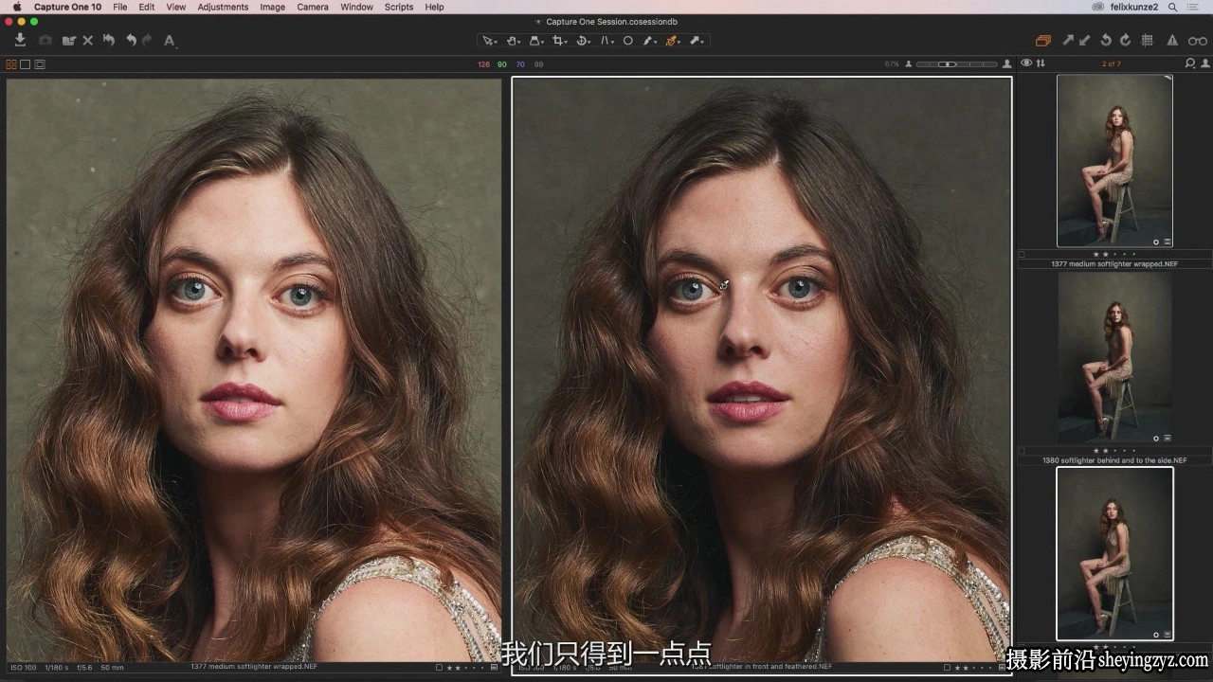Tick the color tag checkbox left of 1377 filename

click(1022, 254)
